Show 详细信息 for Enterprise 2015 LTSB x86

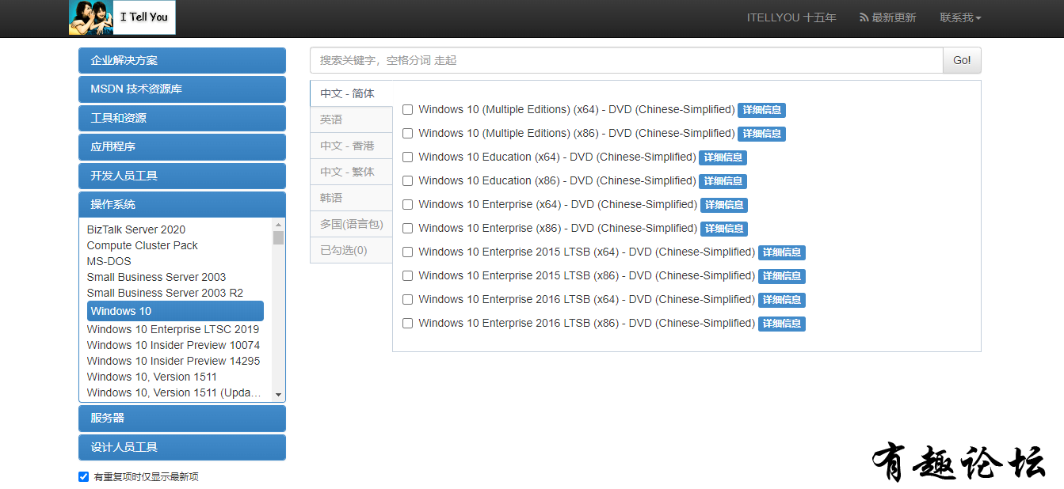pos(782,276)
